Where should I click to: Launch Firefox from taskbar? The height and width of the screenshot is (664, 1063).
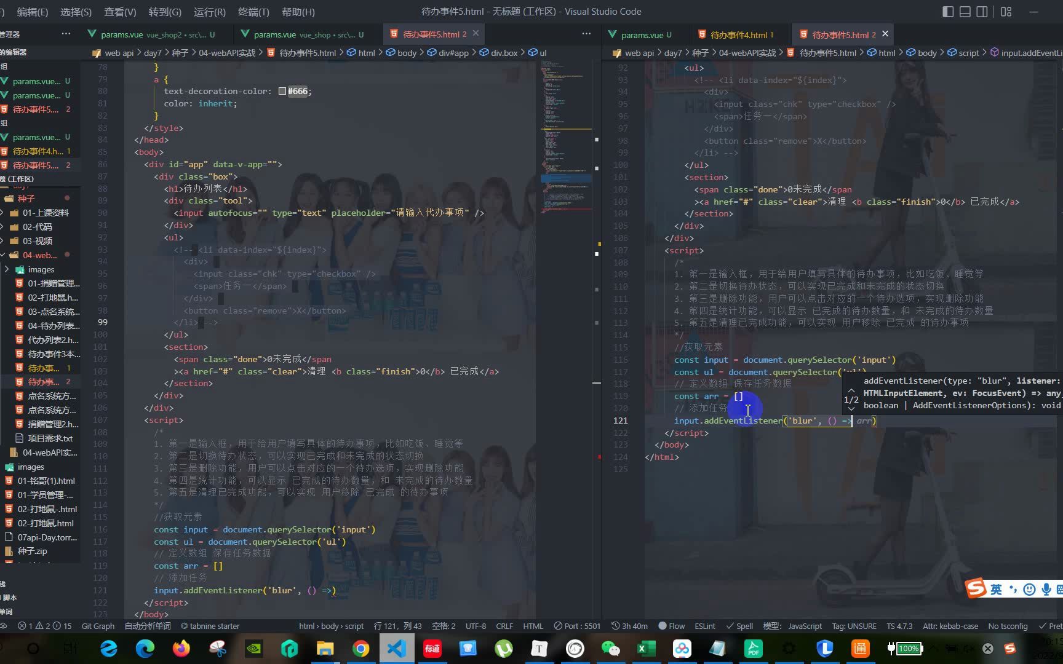181,648
